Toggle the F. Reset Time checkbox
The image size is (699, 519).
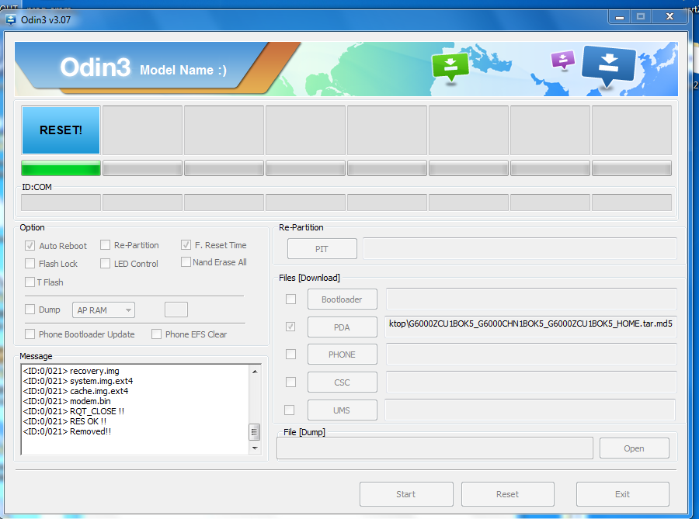(186, 245)
